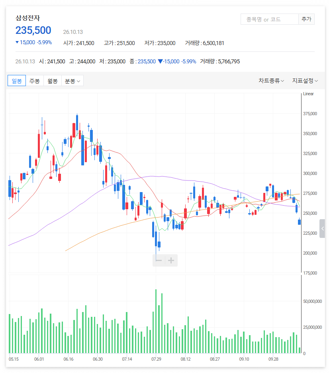Focus the 종목명 or 코드 search field
This screenshot has width=331, height=373.
[269, 19]
